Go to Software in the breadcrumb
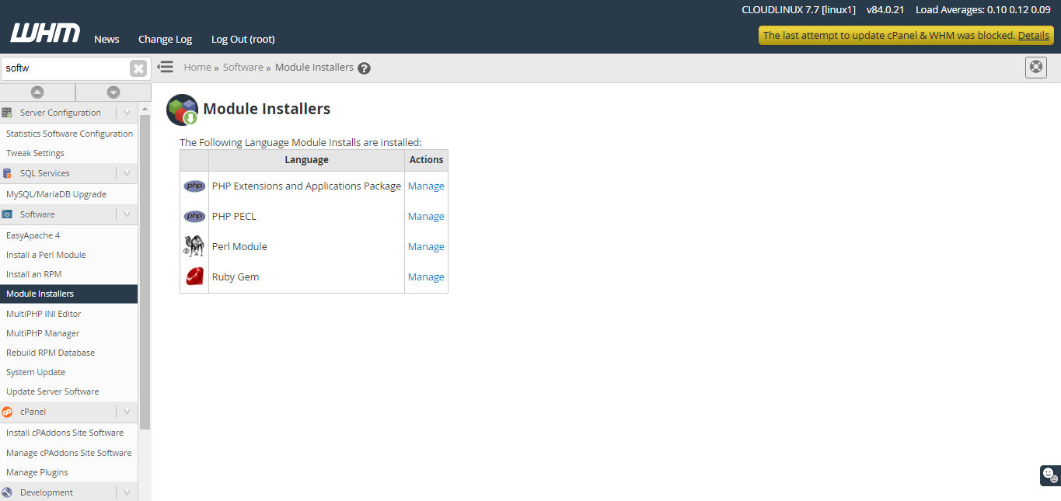Viewport: 1061px width, 501px height. (x=243, y=68)
